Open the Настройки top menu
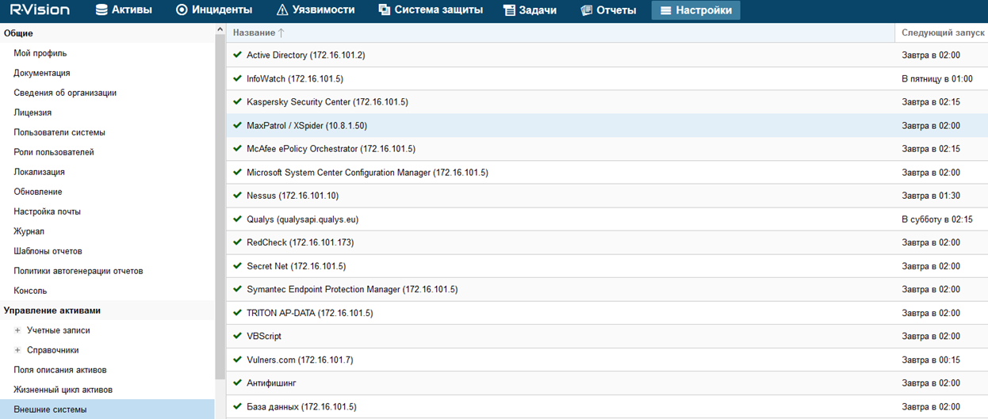This screenshot has width=988, height=419. point(696,10)
